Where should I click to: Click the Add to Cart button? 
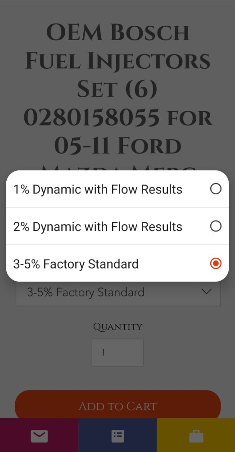pos(118,406)
